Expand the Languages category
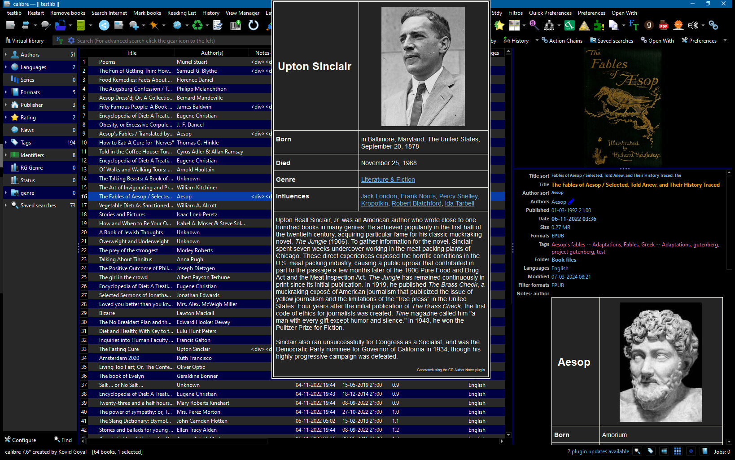This screenshot has width=735, height=460. [x=6, y=67]
